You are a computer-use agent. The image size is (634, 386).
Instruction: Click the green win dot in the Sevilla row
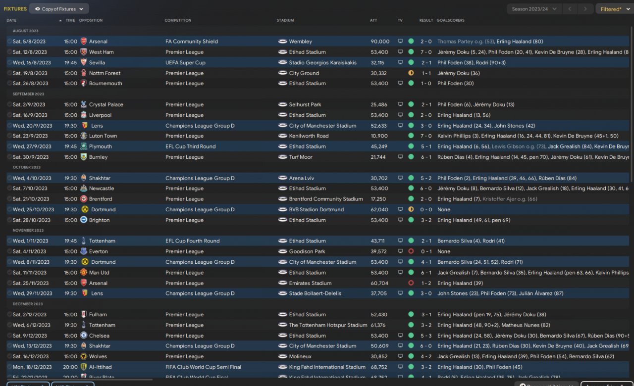(x=411, y=62)
